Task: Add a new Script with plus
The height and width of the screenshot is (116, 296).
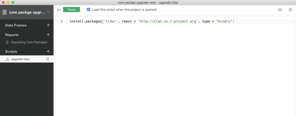Action: (x=48, y=51)
